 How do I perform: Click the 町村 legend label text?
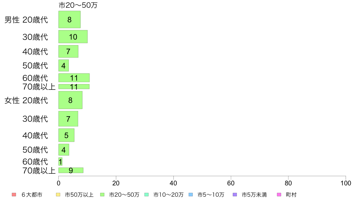tap(291, 195)
